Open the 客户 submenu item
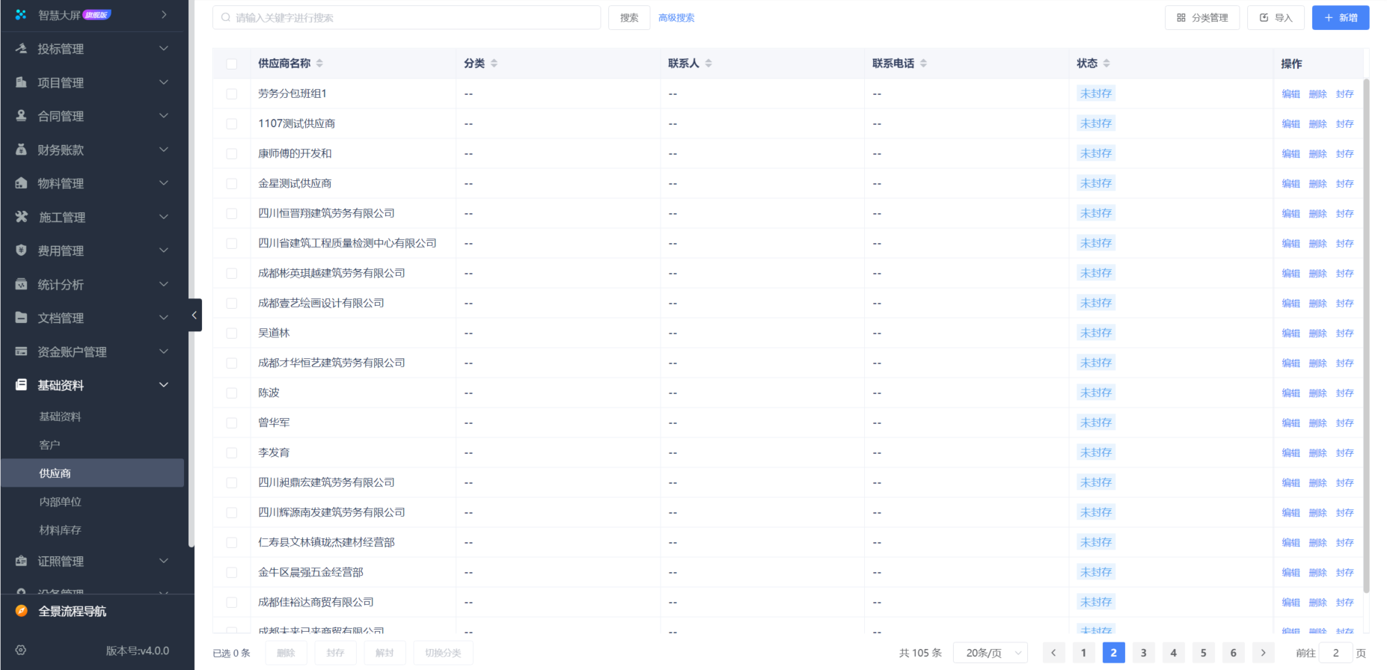The width and height of the screenshot is (1387, 670). point(93,445)
